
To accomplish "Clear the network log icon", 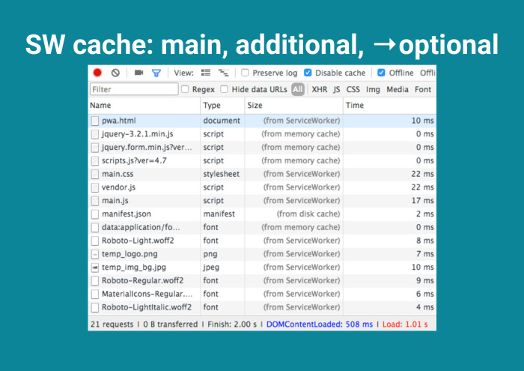I will [115, 73].
